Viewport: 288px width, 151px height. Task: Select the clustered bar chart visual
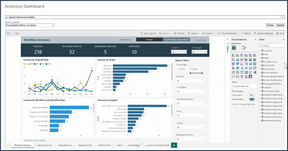pyautogui.click(x=242, y=55)
